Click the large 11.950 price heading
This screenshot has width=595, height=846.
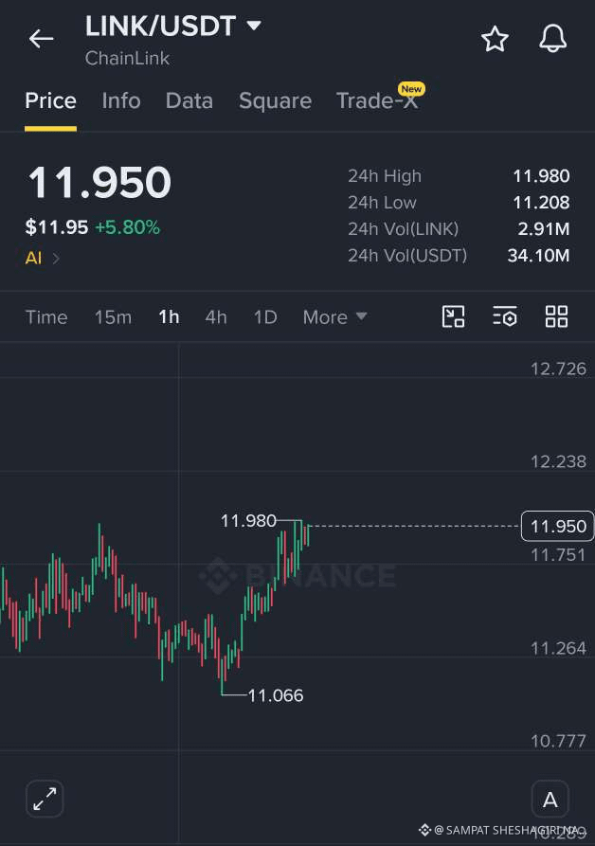[99, 182]
